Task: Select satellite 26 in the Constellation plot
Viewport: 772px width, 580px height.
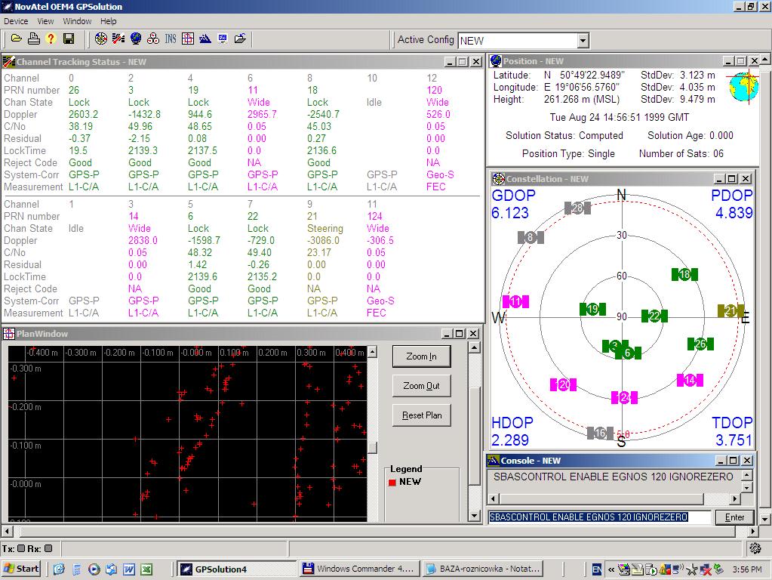Action: point(700,344)
